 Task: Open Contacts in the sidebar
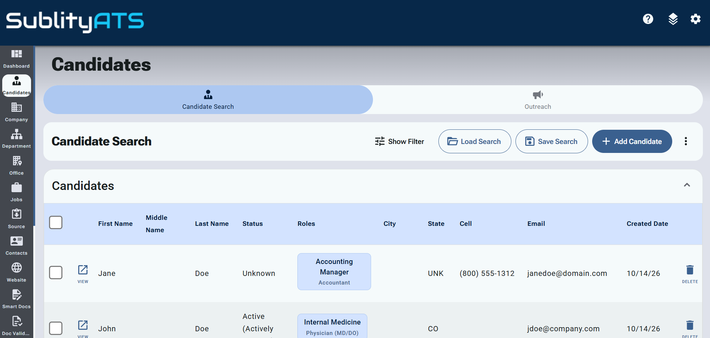(16, 246)
